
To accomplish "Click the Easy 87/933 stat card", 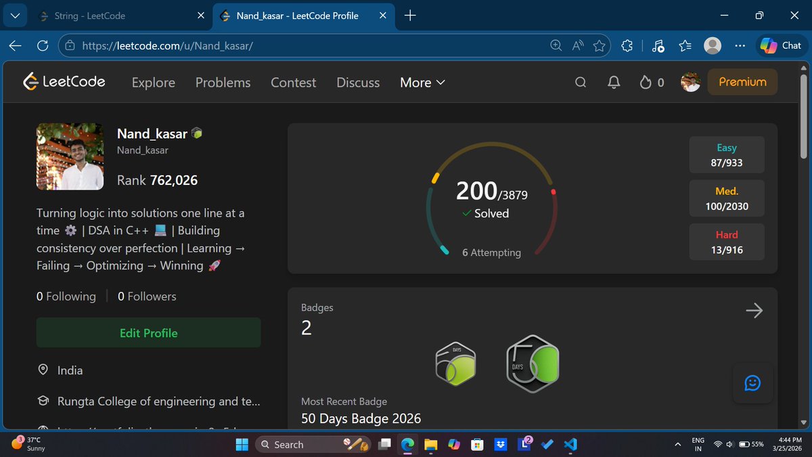I will [x=727, y=155].
